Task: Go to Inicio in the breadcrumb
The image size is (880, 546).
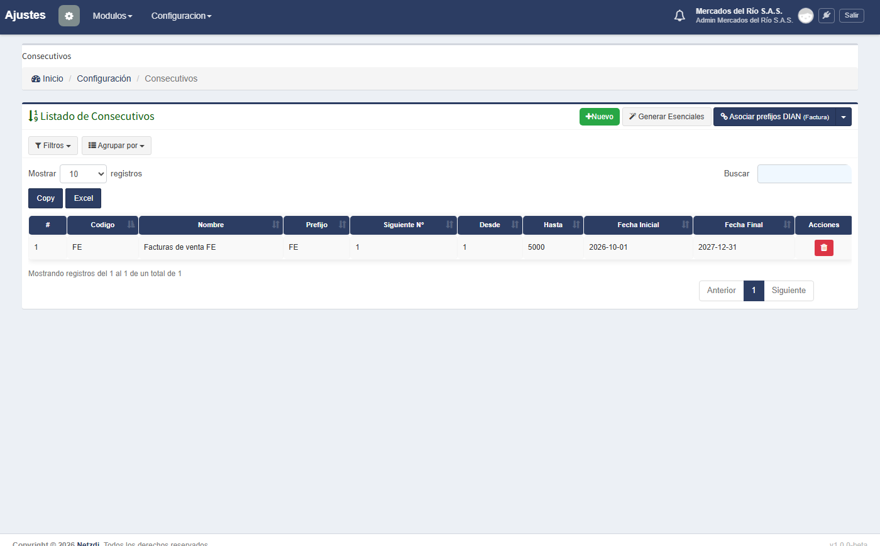Action: [48, 78]
